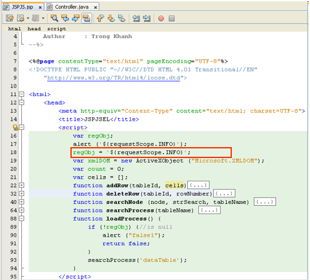Toggle Highlight Search button
Image resolution: width=310 pixels, height=280 pixels.
pos(87,18)
